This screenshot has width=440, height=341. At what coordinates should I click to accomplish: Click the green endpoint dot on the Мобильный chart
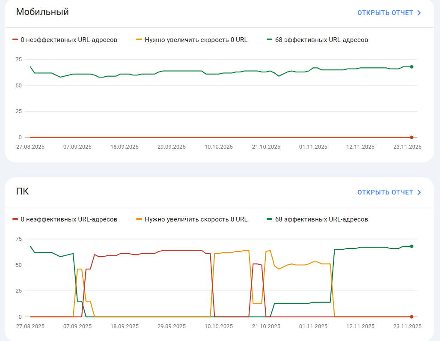pyautogui.click(x=411, y=67)
